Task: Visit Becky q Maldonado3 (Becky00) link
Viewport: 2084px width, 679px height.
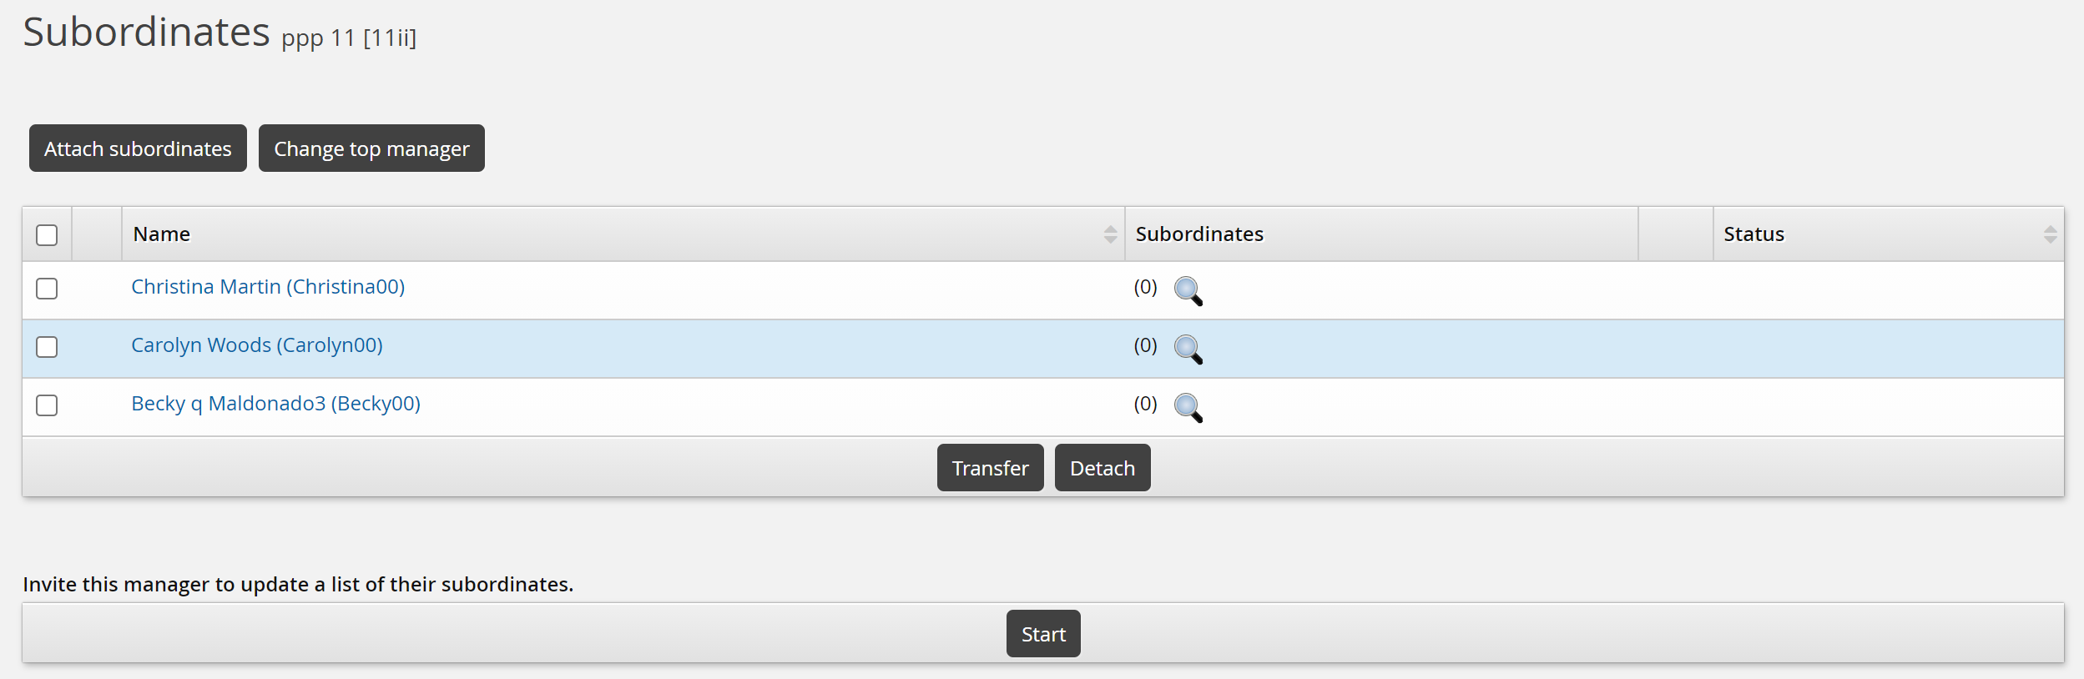Action: tap(275, 404)
